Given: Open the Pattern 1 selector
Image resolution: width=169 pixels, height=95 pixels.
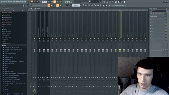Looking at the screenshot, I should pos(76,5).
